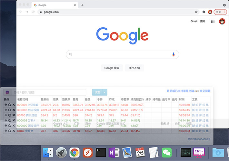Open the Google apps grid

click(213, 22)
